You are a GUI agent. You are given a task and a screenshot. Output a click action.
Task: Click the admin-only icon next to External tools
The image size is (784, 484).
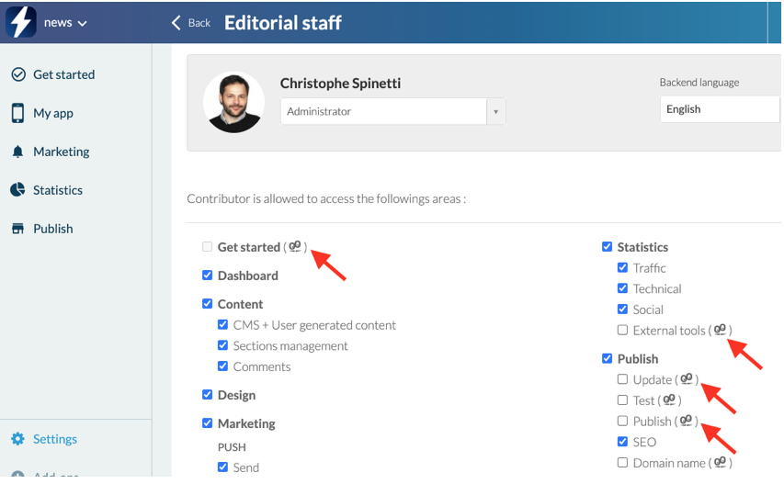721,330
